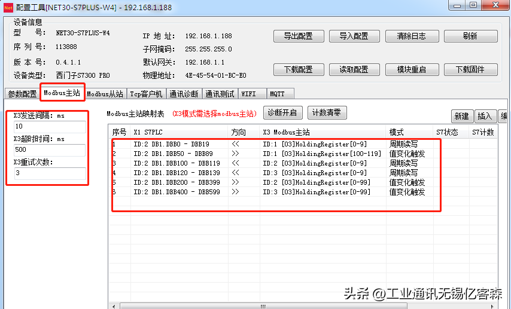Click the X3发送间隔 input field
Image resolution: width=511 pixels, height=309 pixels.
(x=50, y=127)
